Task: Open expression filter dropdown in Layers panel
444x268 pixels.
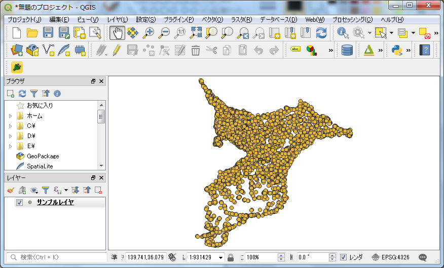Action: point(66,190)
